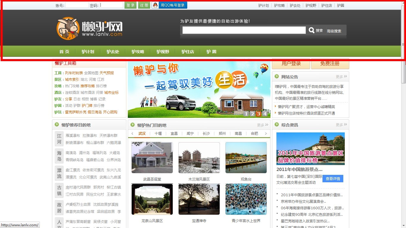Switch to the 十堰 city tab
The width and height of the screenshot is (406, 228).
(158, 134)
